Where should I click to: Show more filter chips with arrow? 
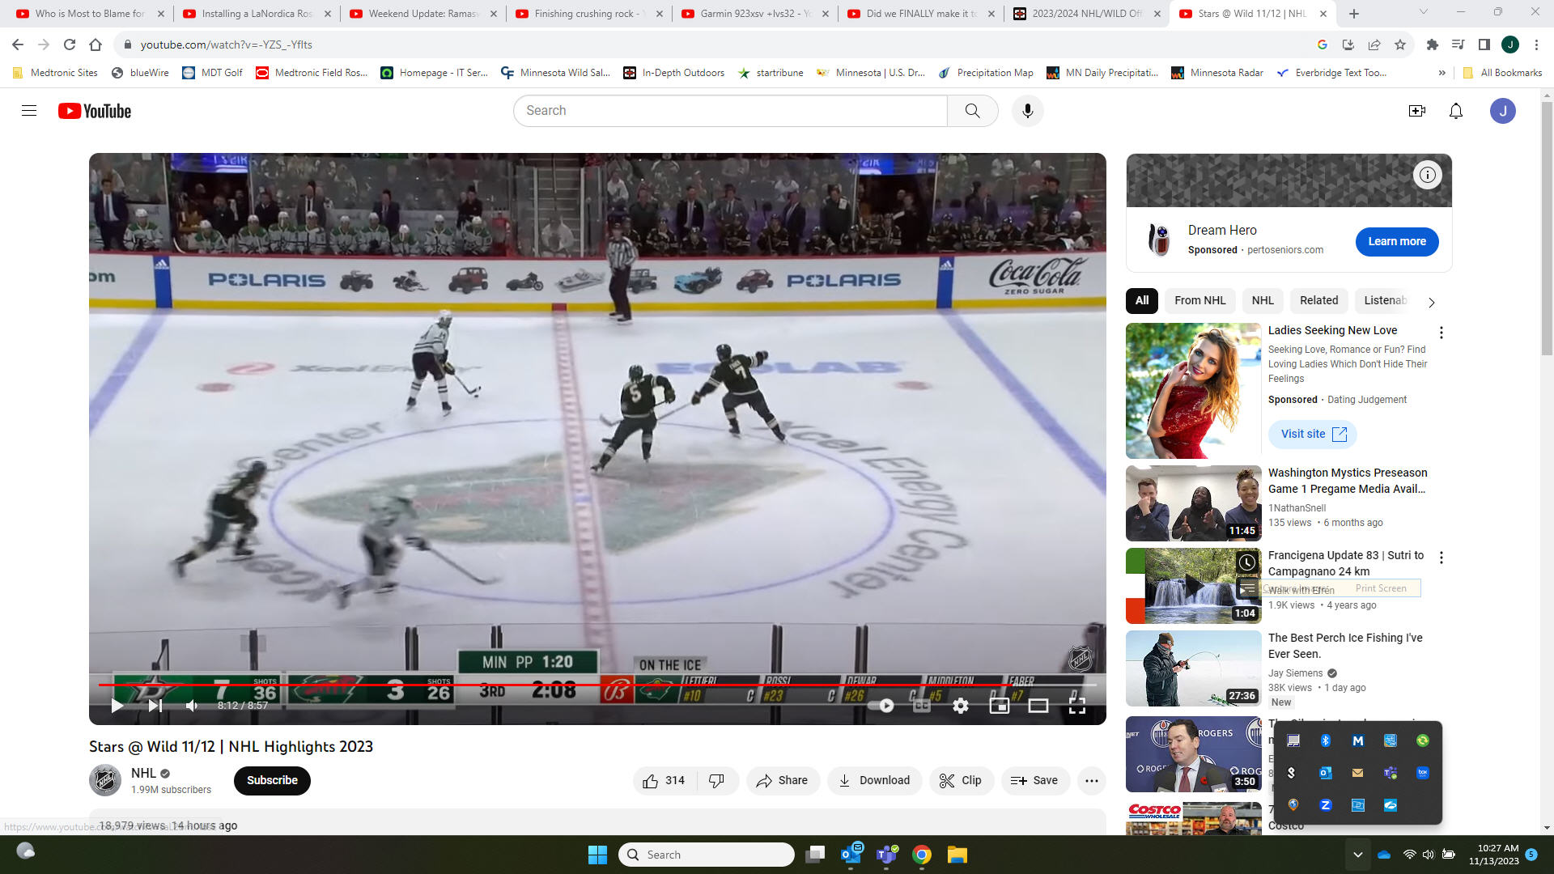1432,303
